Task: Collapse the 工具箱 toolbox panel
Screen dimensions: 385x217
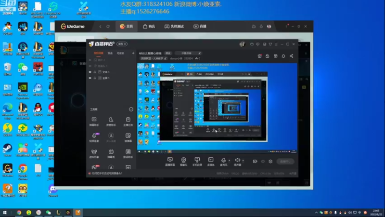Action: [x=131, y=109]
